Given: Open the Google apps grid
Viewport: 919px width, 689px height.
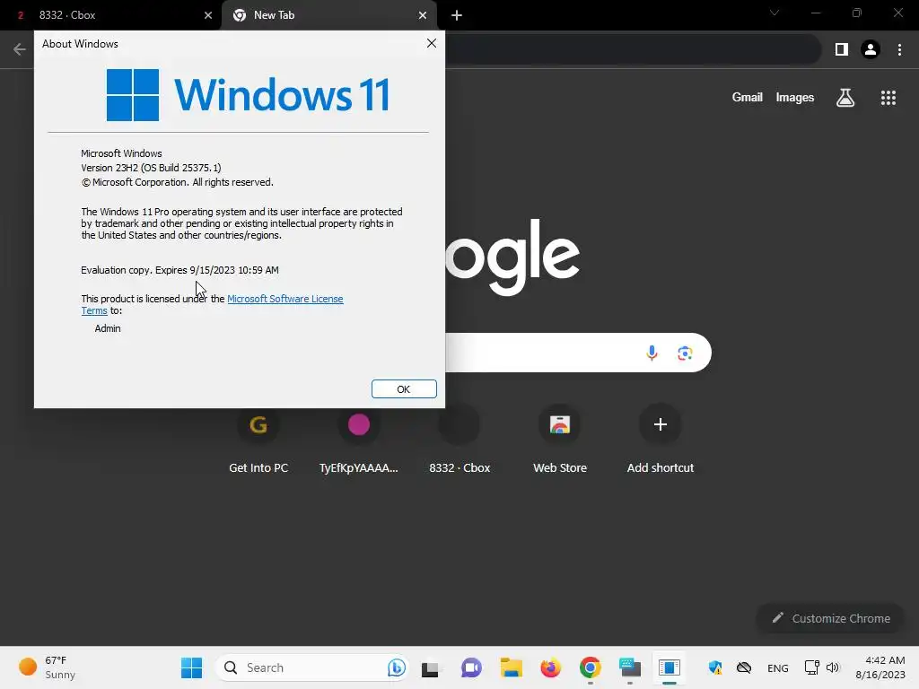Looking at the screenshot, I should click(x=888, y=97).
